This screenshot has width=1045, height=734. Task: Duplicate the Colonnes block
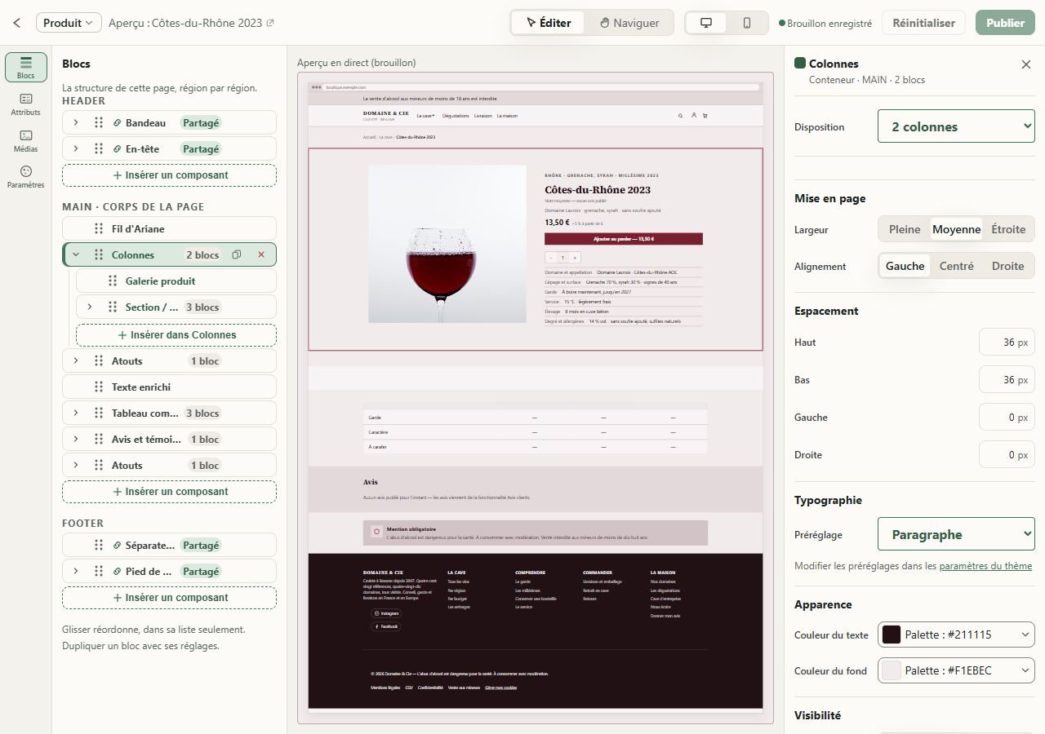[x=237, y=254]
